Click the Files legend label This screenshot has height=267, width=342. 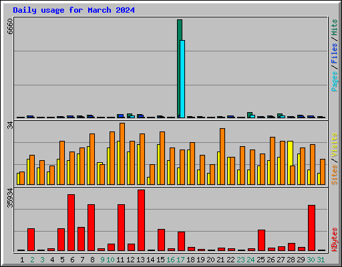tap(335, 53)
